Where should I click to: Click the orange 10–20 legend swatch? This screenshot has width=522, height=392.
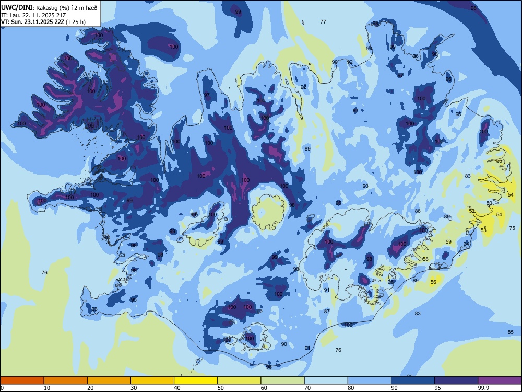point(66,381)
